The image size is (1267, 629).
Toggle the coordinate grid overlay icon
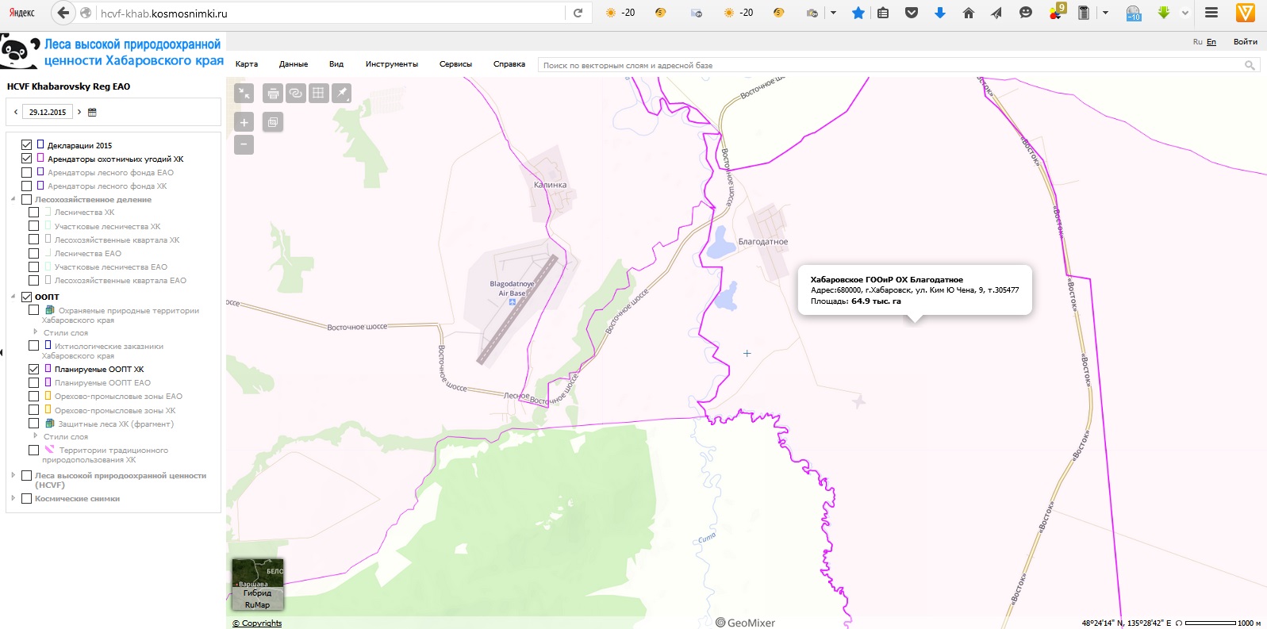click(318, 94)
